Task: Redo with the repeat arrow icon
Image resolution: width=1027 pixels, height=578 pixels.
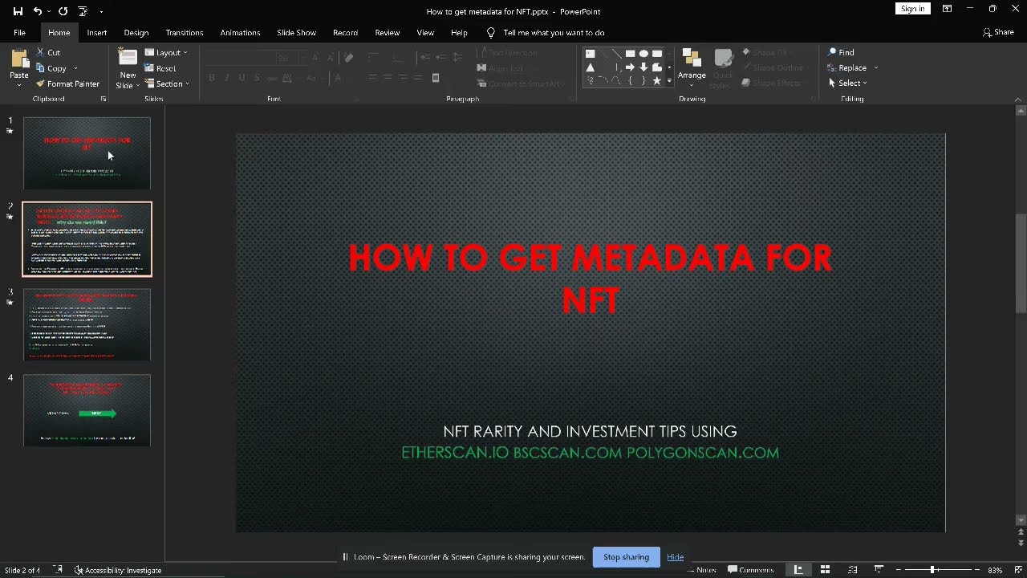Action: (63, 11)
